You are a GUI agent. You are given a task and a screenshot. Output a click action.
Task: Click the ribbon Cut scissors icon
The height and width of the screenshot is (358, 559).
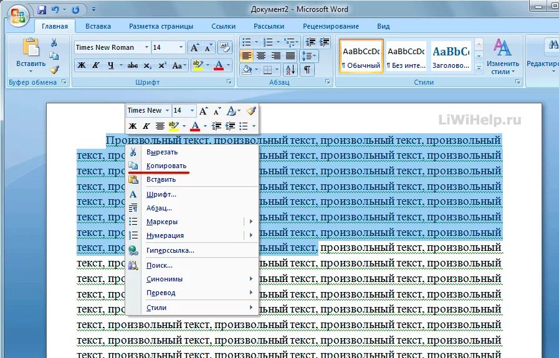(x=54, y=43)
